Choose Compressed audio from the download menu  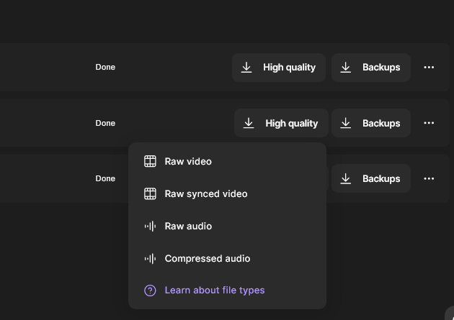[207, 258]
